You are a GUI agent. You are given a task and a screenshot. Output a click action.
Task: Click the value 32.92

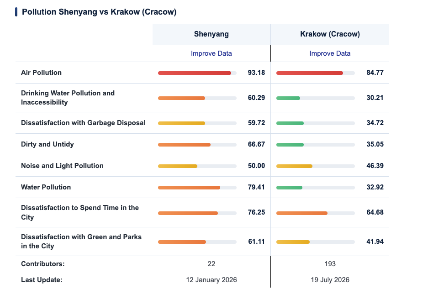pos(375,187)
